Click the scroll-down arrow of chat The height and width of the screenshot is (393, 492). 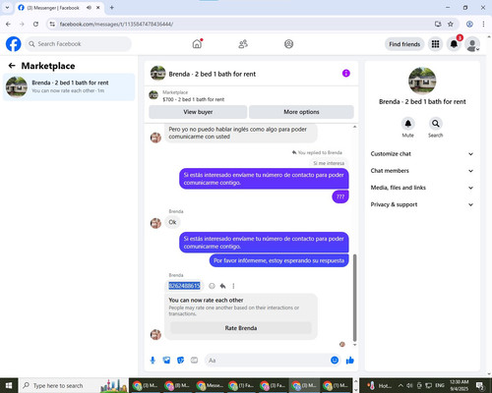354,345
